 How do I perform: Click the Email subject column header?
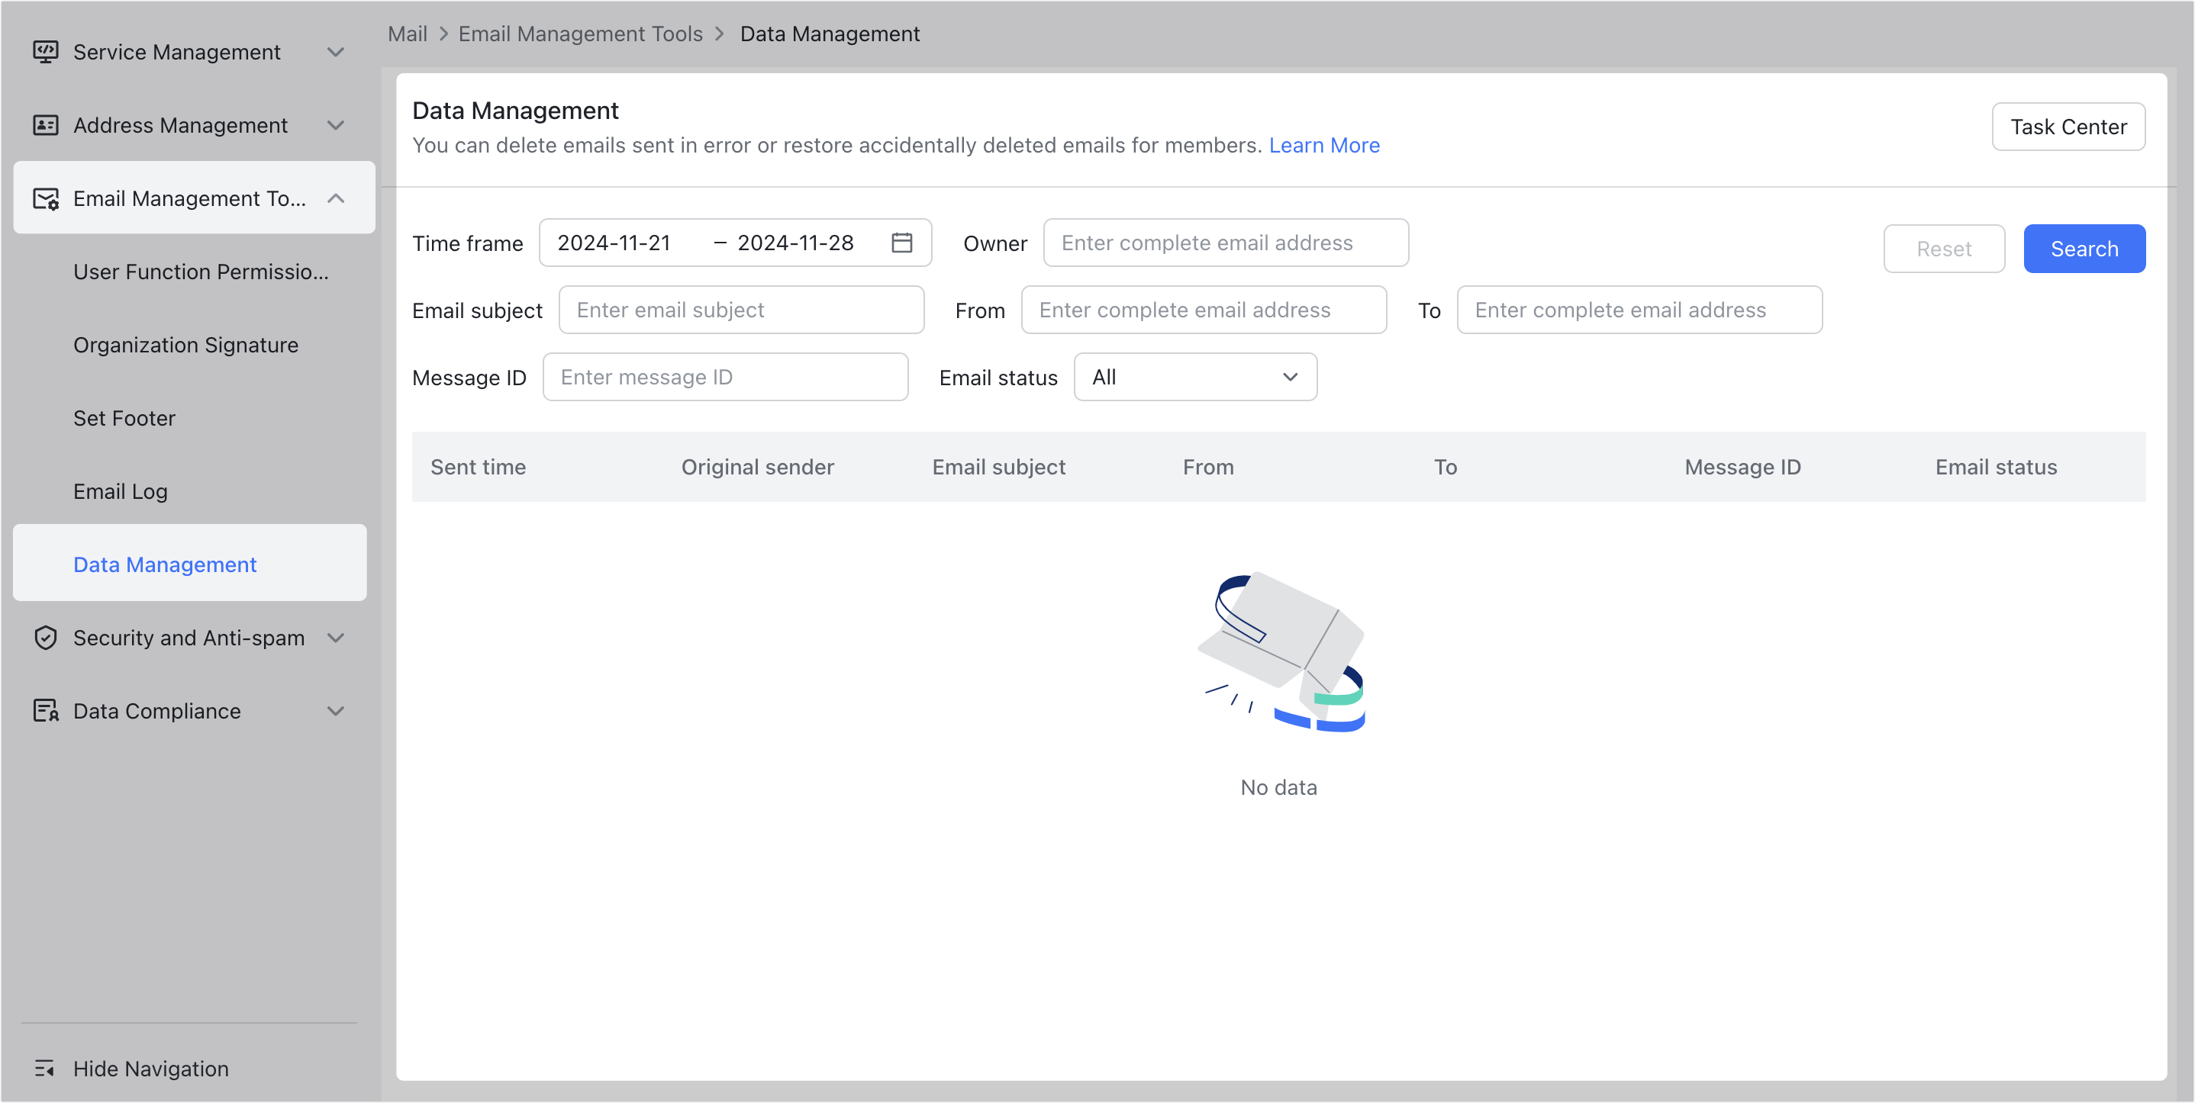[x=998, y=467]
